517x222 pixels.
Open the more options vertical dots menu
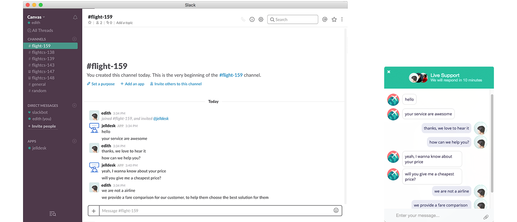click(x=342, y=19)
